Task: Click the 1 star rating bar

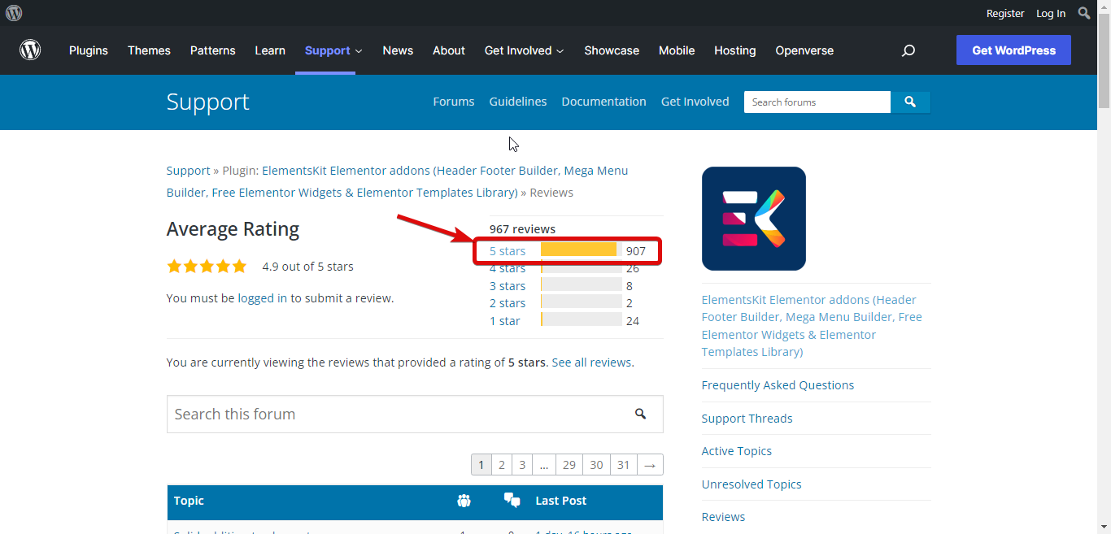Action: [x=582, y=319]
